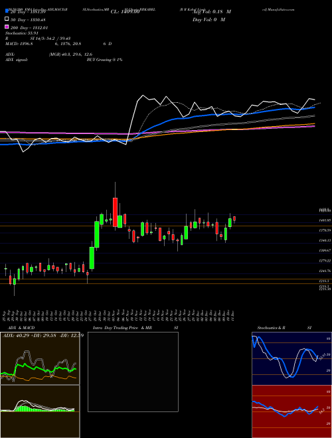
Task: Select the '50 Day - 1350.48' legend text
Action: [29, 20]
